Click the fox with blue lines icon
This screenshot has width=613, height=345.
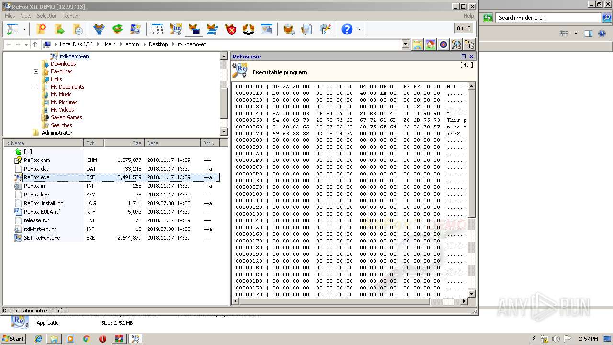(213, 29)
